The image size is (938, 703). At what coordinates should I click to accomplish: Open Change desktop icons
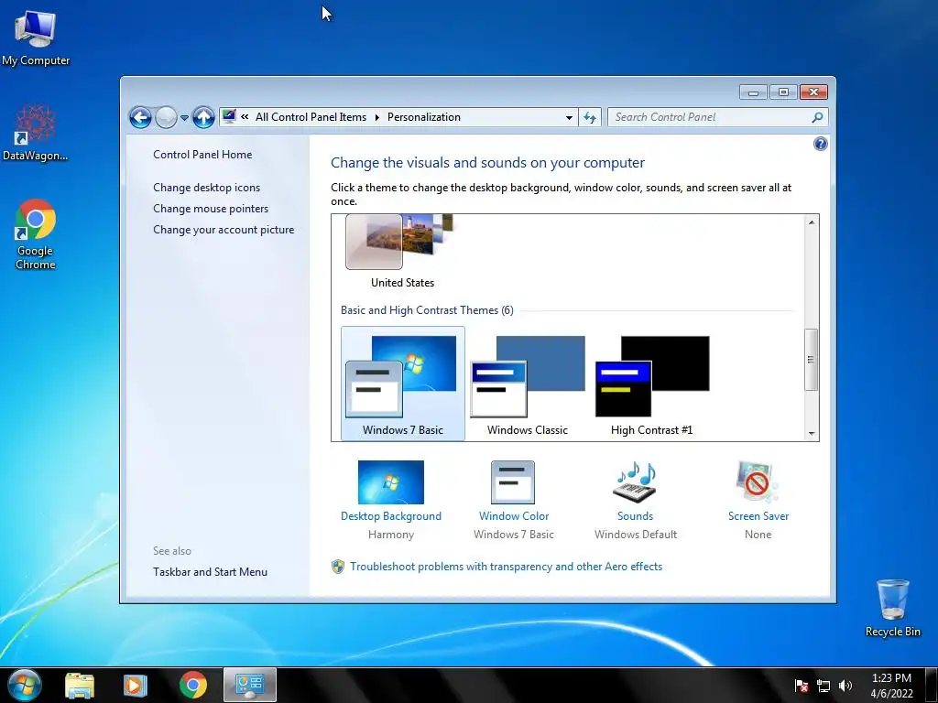pyautogui.click(x=206, y=187)
